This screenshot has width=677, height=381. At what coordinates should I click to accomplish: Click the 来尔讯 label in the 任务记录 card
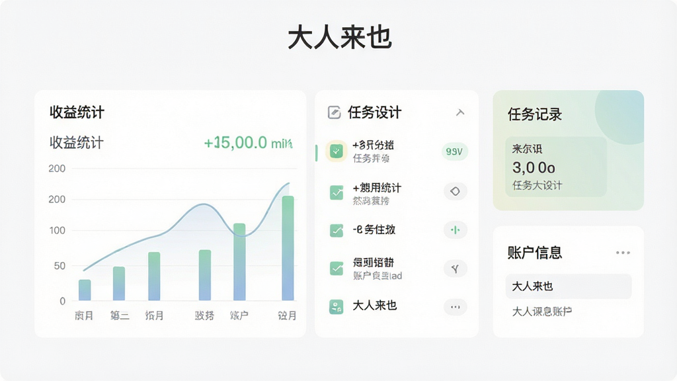point(527,149)
